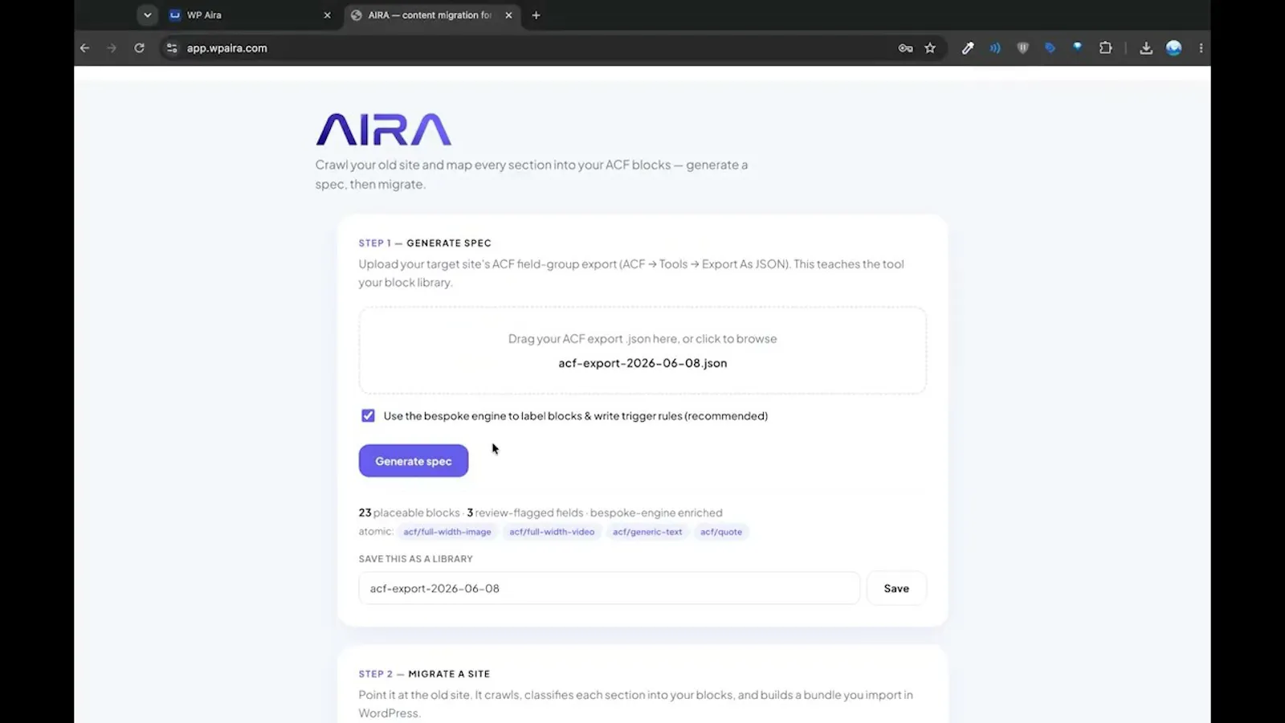This screenshot has height=723, width=1285.
Task: Uncheck the bespoke engine checkbox
Action: click(x=368, y=415)
